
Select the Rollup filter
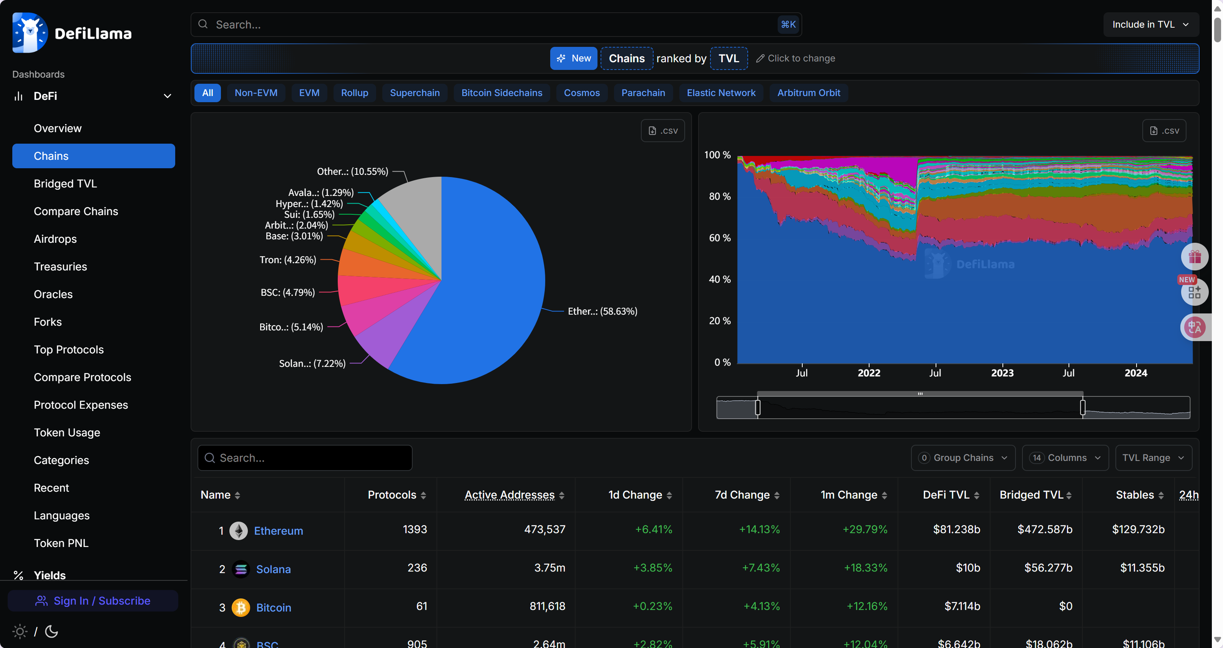[x=355, y=93]
